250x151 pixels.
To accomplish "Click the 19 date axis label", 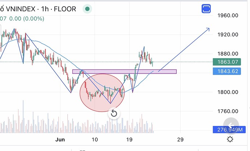I will [129, 139].
